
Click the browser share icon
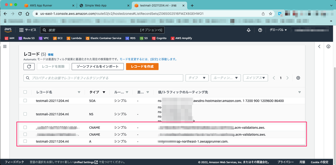(x=263, y=13)
